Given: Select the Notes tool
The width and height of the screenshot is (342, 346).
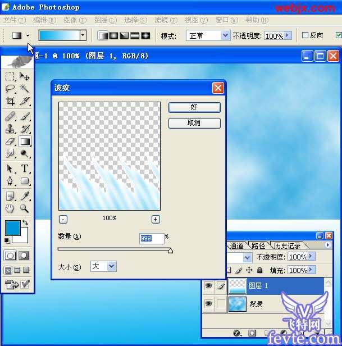Looking at the screenshot, I should (x=10, y=196).
